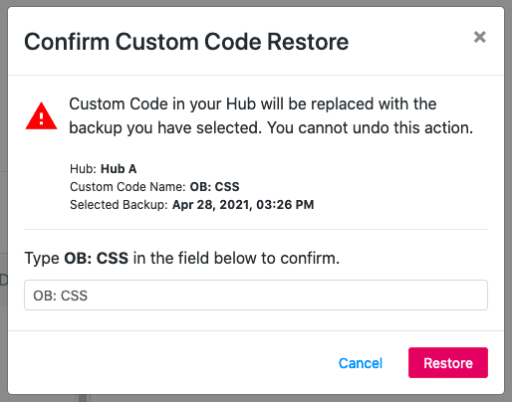Click the red warning triangle icon

click(x=41, y=115)
